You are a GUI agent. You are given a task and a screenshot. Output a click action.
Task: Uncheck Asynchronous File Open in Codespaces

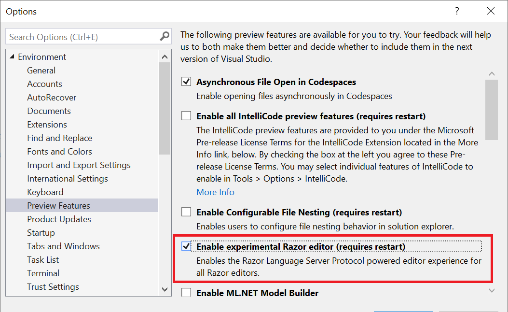pyautogui.click(x=186, y=82)
